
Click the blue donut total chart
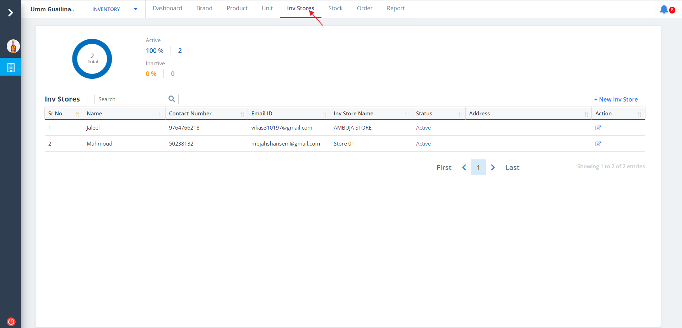pos(92,59)
